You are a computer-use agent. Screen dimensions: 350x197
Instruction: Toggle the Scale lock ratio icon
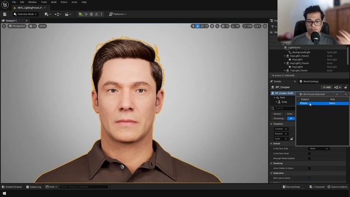pos(291,139)
